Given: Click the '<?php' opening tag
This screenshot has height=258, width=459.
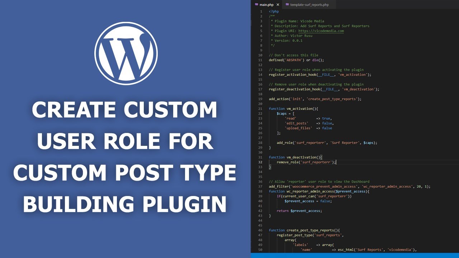Looking at the screenshot, I should (x=274, y=11).
